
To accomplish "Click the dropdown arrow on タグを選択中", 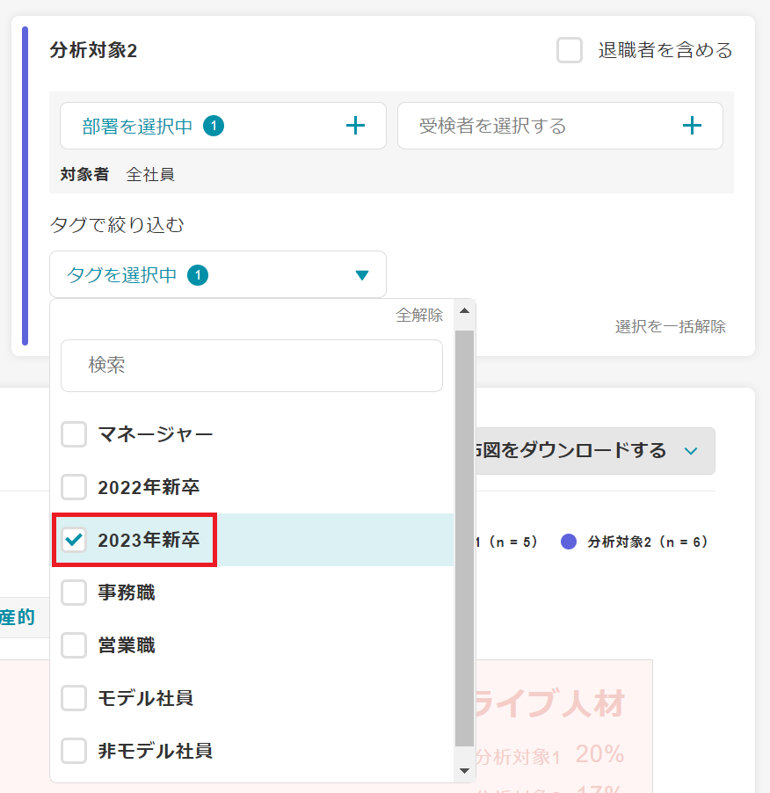I will 361,274.
